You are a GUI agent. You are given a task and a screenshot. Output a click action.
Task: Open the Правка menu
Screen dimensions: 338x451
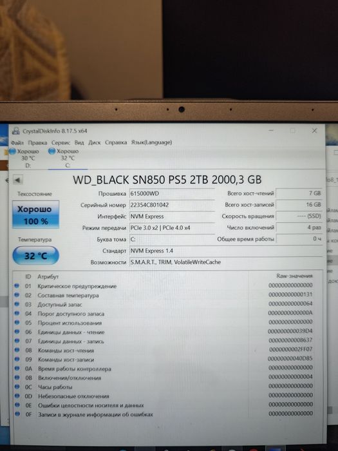click(x=37, y=142)
